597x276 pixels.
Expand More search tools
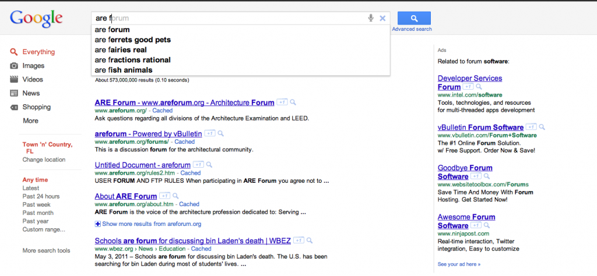coord(46,250)
